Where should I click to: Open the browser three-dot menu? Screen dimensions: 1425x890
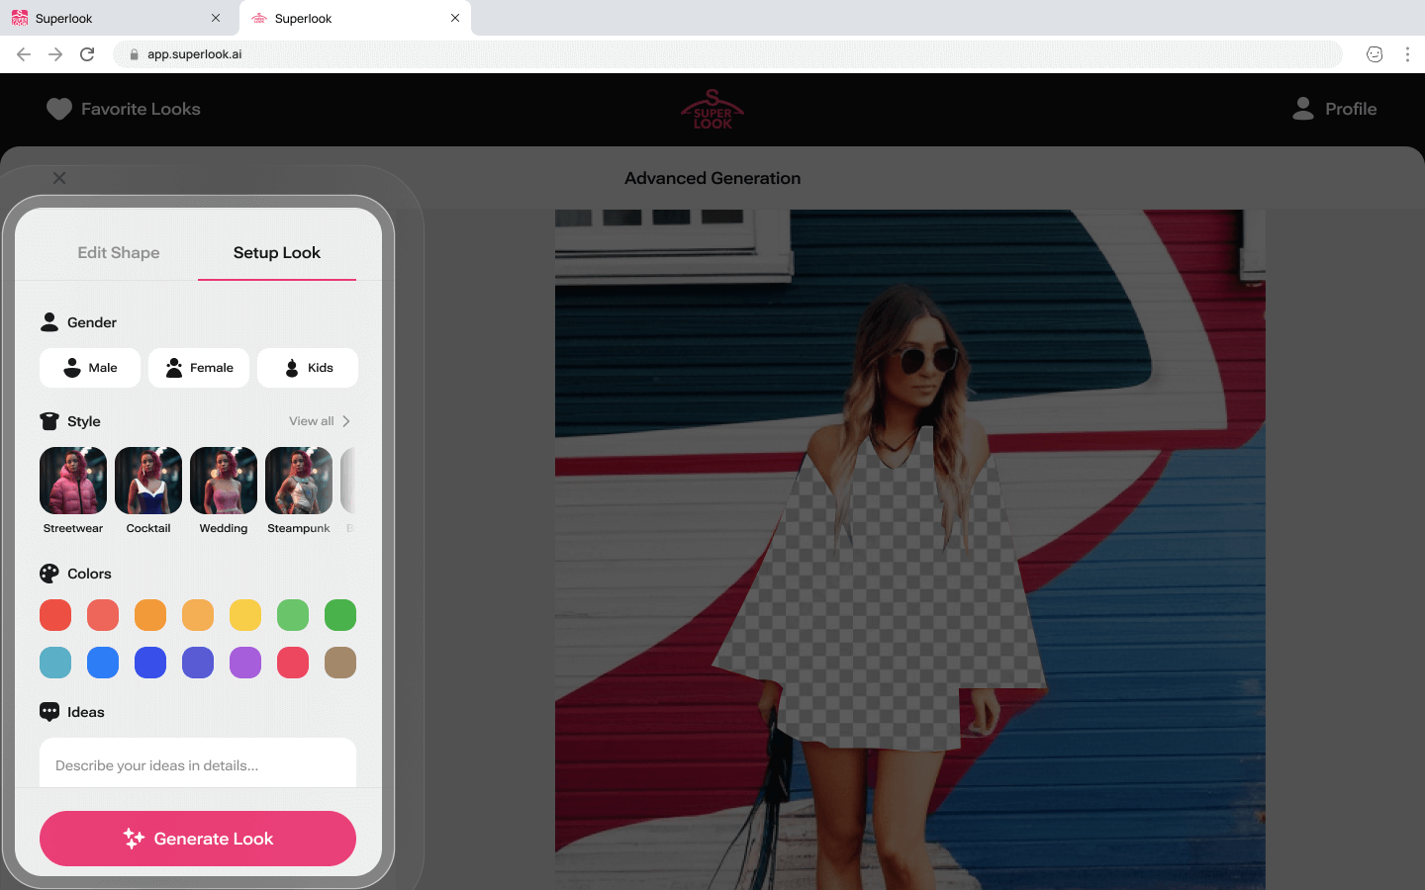point(1406,54)
